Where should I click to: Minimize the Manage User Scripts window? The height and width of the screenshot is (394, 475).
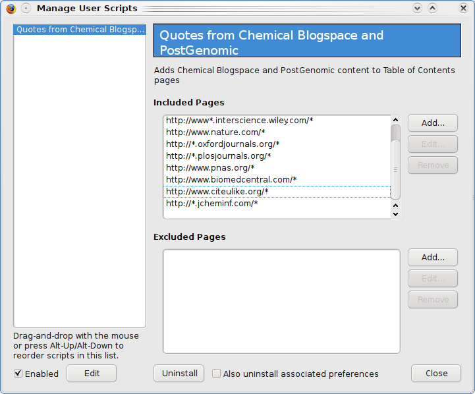coord(417,9)
